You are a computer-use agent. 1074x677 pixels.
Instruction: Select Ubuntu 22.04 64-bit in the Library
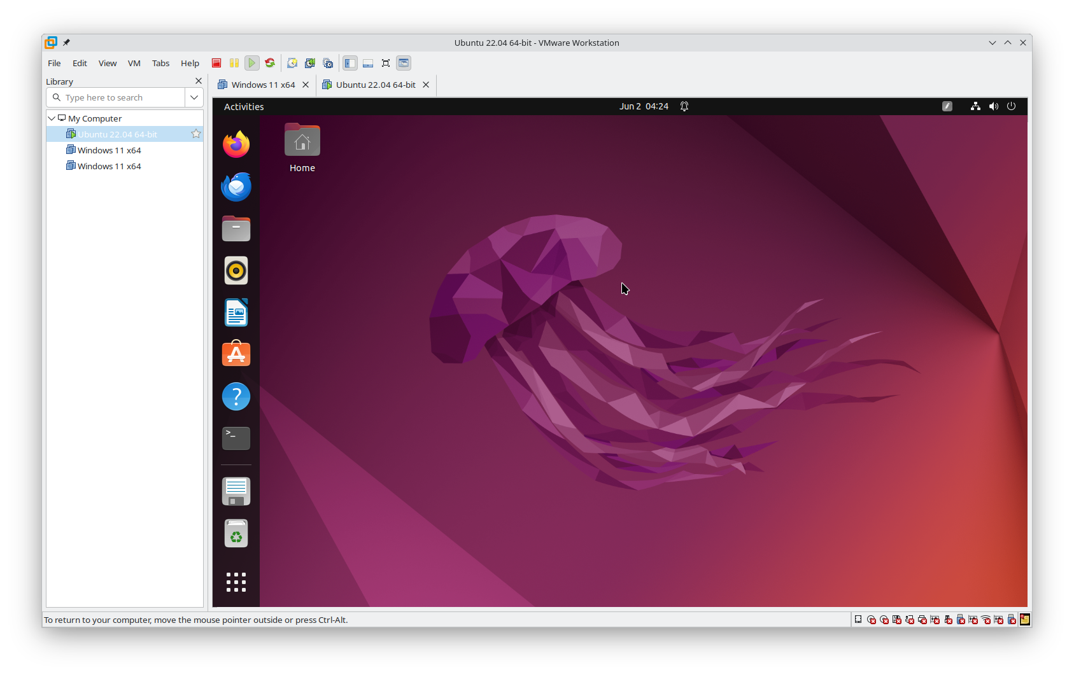125,134
